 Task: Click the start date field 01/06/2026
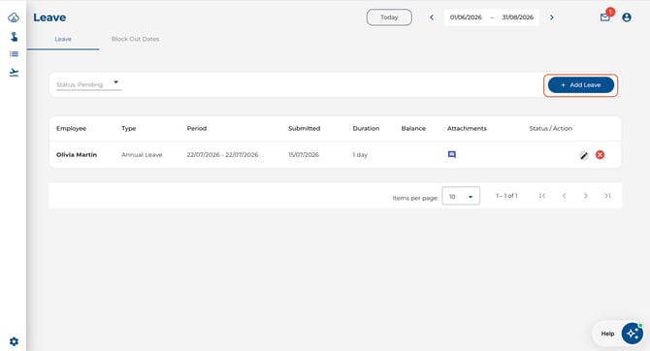pyautogui.click(x=466, y=17)
